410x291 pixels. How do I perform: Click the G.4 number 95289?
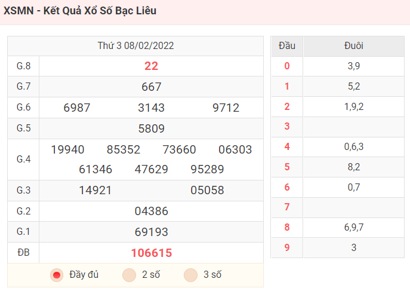point(207,169)
